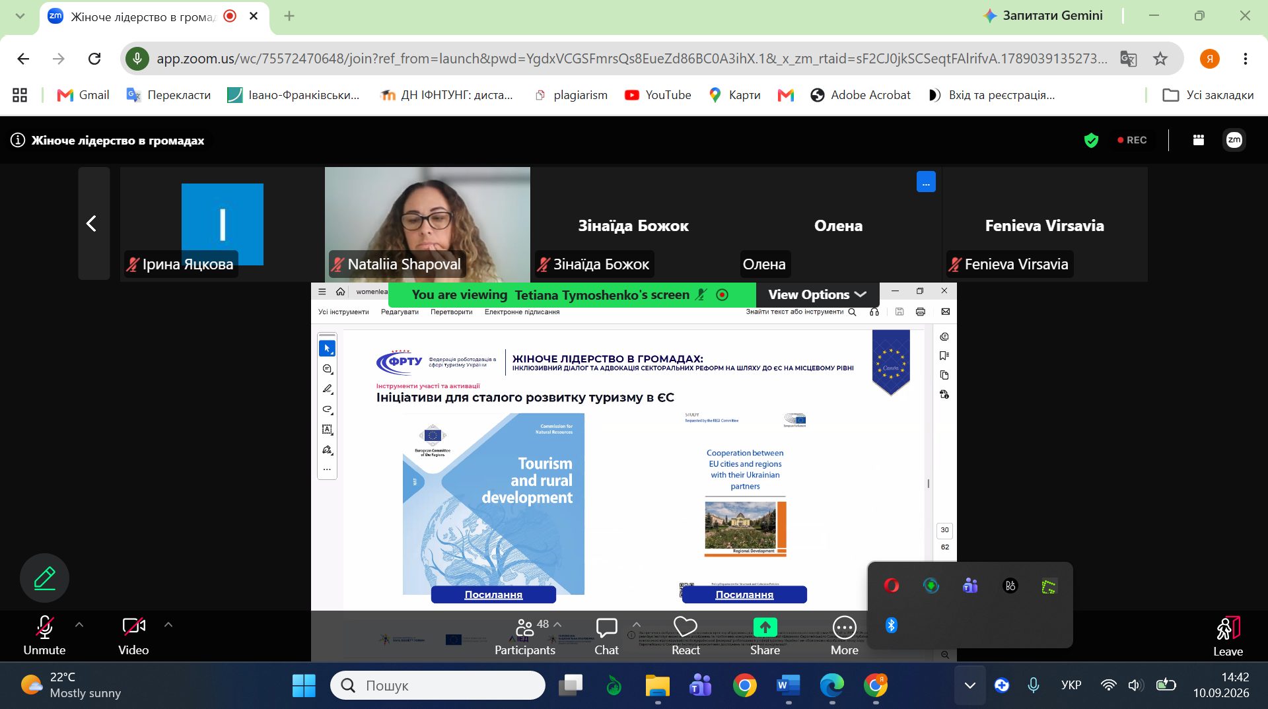Expand participants options arrow beside count
Viewport: 1268px width, 709px height.
558,624
